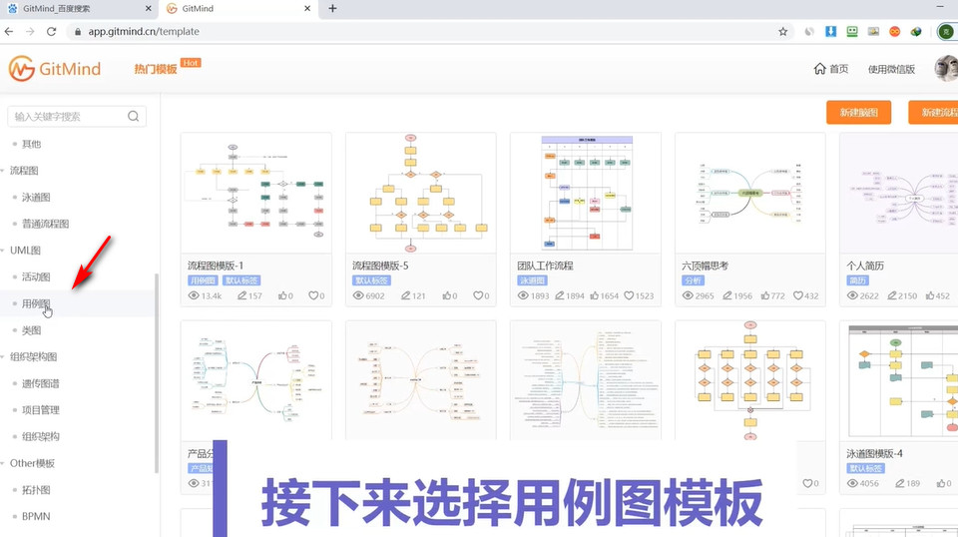Click the green extension icon in toolbar
Screen dimensions: 958x537
tap(852, 31)
